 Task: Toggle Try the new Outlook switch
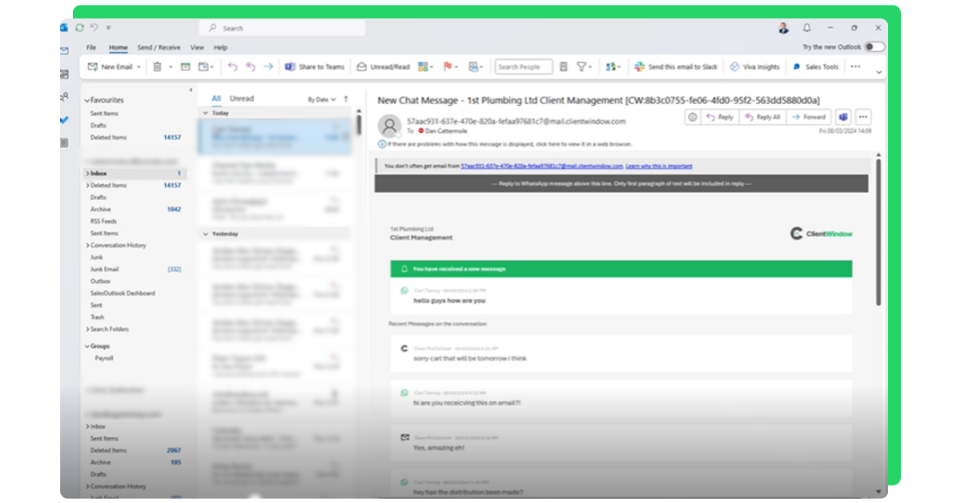tap(875, 47)
